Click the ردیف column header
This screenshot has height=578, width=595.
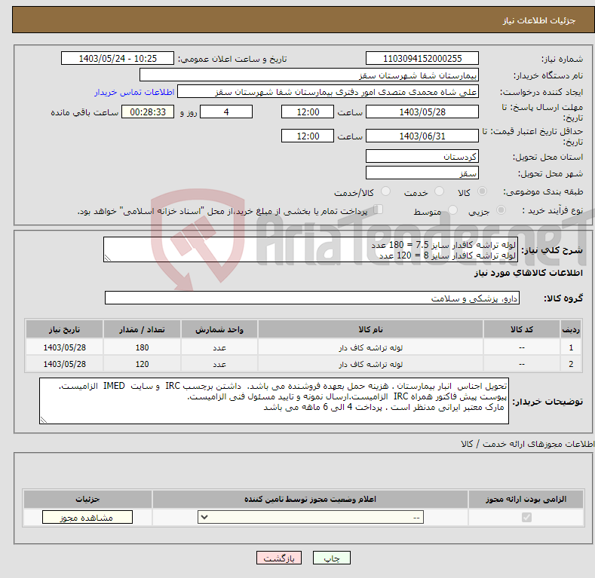(571, 329)
